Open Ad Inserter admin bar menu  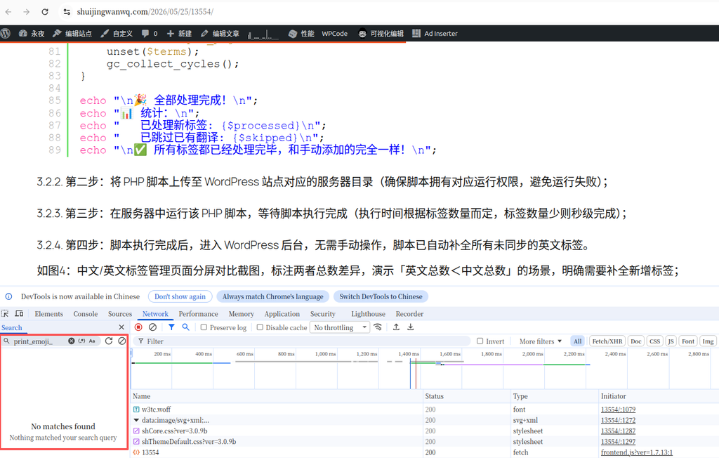click(x=435, y=34)
